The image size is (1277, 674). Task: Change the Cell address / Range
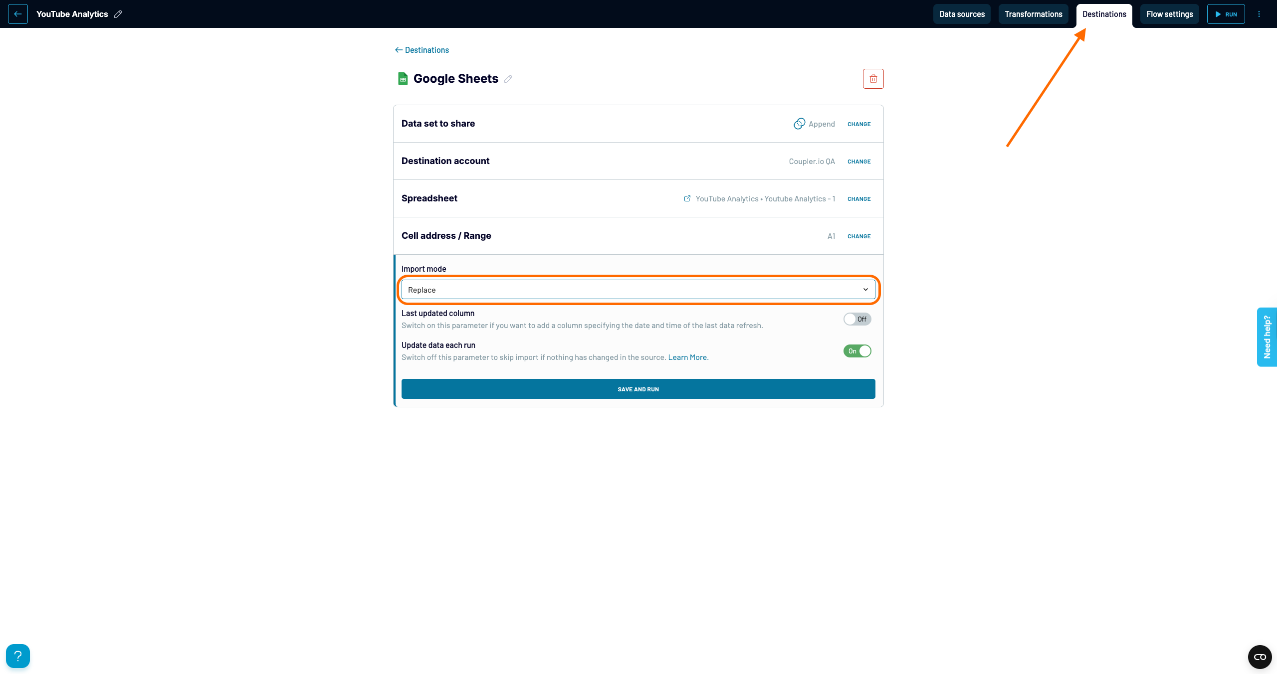coord(859,236)
